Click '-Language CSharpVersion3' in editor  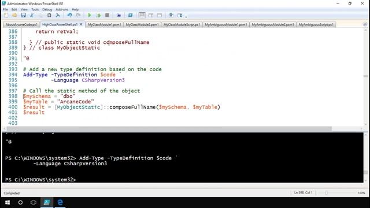click(88, 80)
